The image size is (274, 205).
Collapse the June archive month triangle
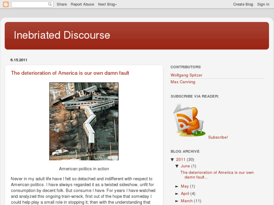[177, 166]
